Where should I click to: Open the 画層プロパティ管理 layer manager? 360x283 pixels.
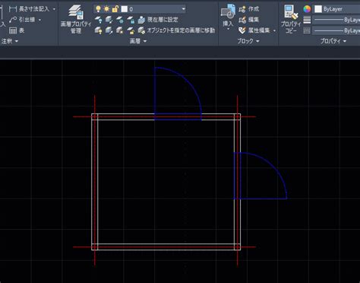click(76, 19)
